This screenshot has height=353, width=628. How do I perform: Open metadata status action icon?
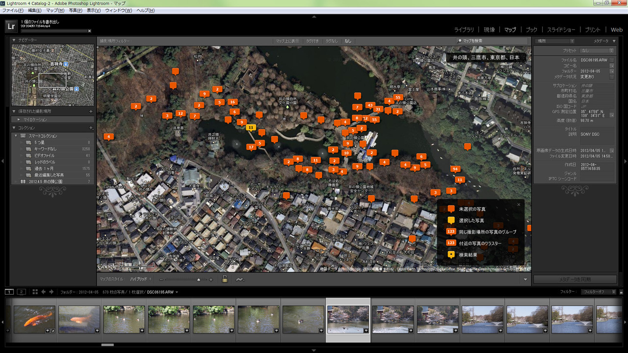[612, 76]
